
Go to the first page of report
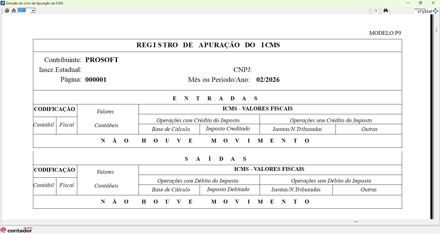[x=376, y=10]
